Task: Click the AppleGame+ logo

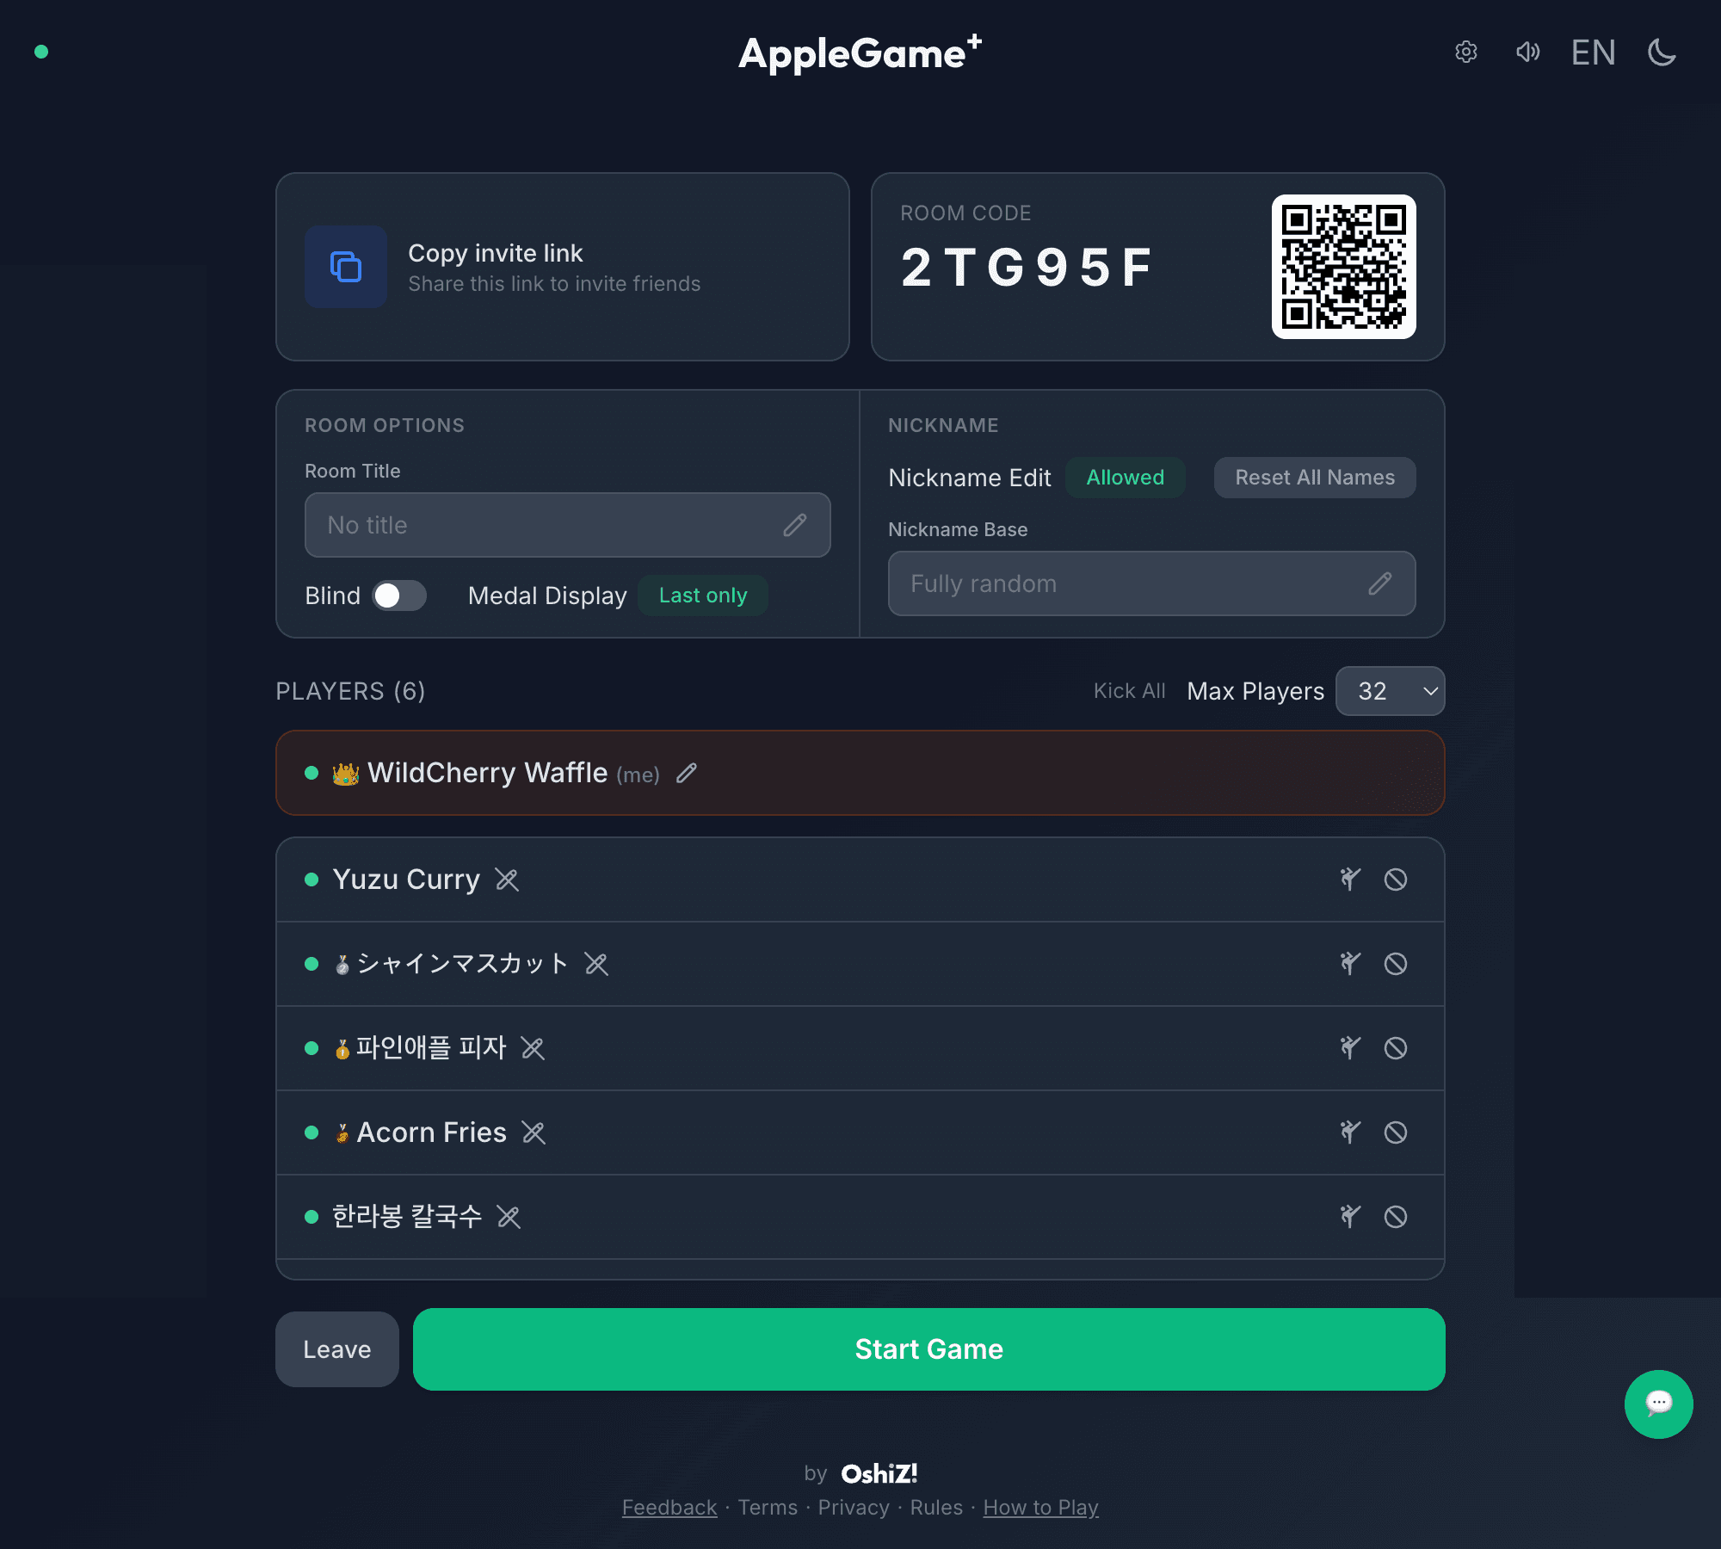Action: 860,52
